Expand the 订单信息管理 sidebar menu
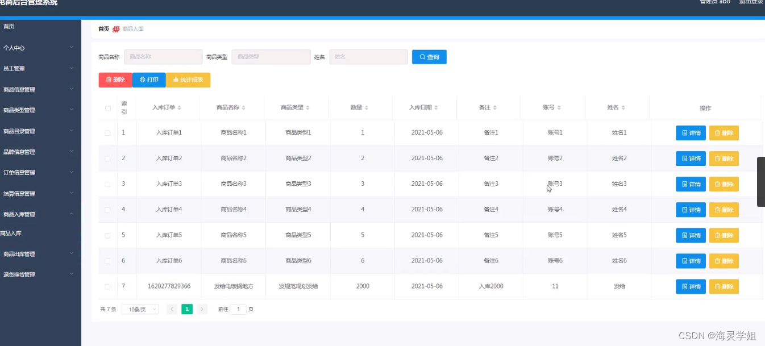The image size is (765, 346). tap(40, 172)
